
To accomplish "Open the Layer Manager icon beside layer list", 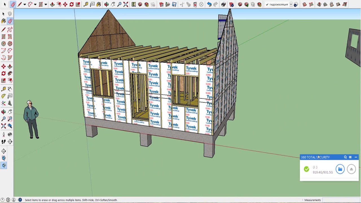I will click(x=296, y=5).
